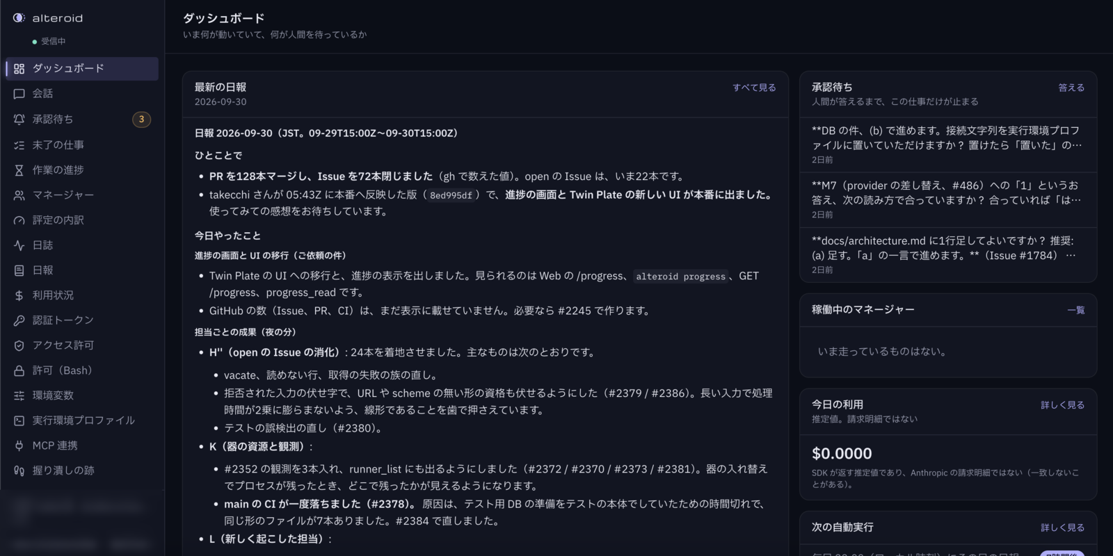1113x556 pixels.
Task: Click the $0.0000 usage amount
Action: click(x=842, y=454)
